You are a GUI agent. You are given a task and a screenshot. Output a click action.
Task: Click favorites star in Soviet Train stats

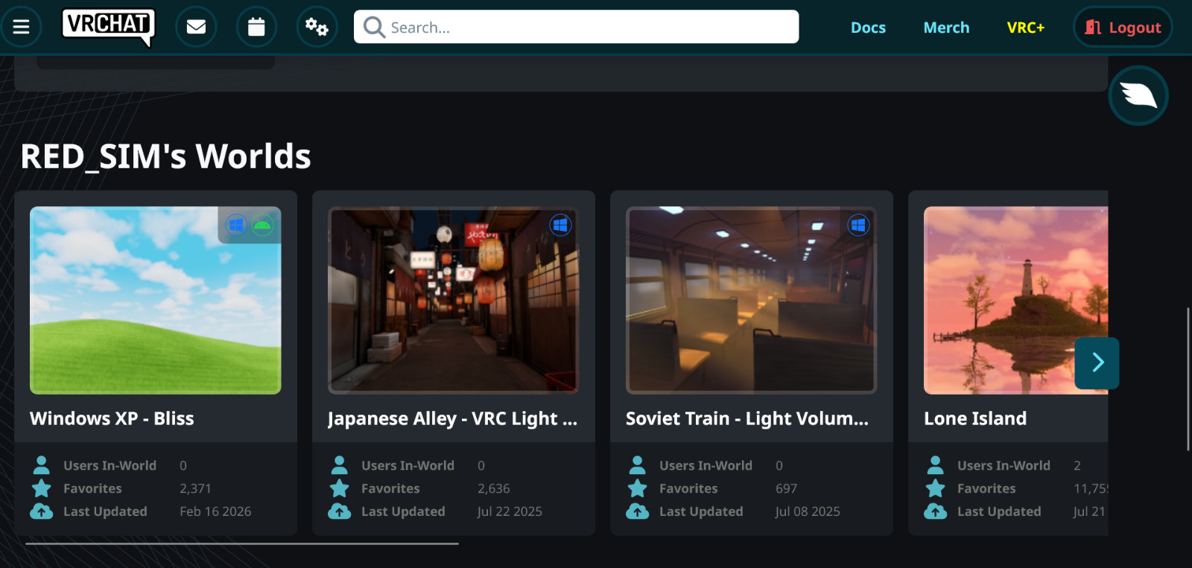tap(638, 488)
